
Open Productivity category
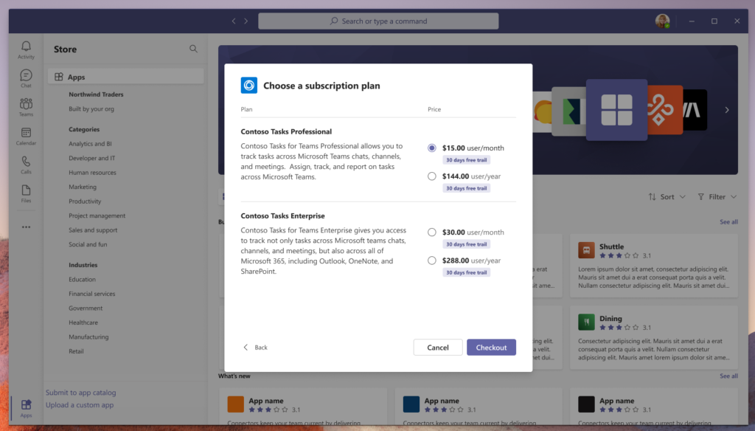pos(85,201)
